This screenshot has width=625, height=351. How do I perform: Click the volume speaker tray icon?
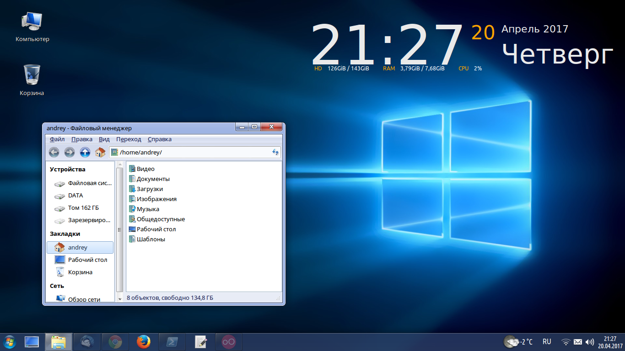[590, 342]
